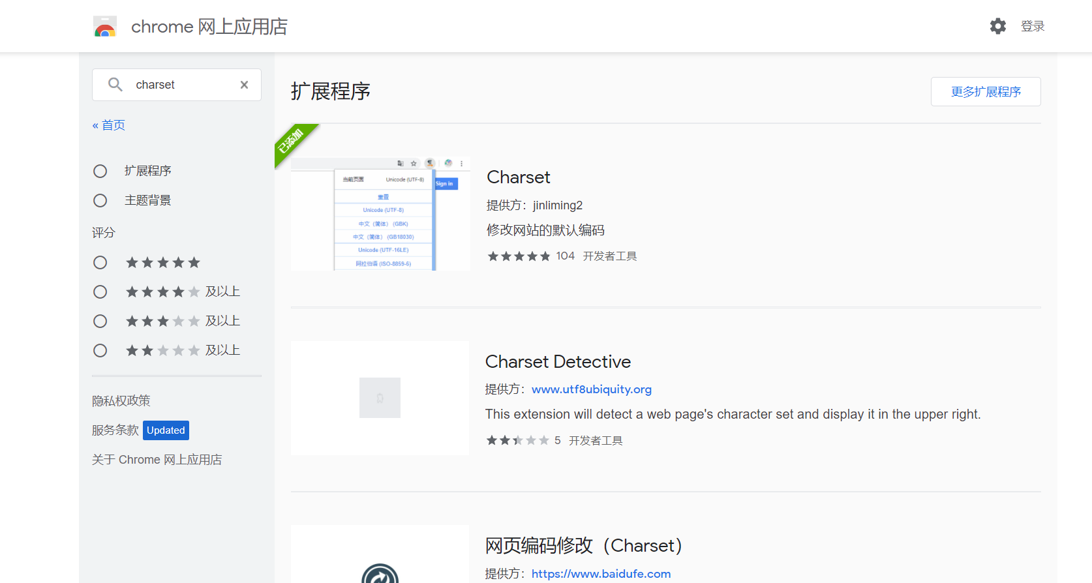
Task: Click the 修改网站的默认编码 description
Action: pyautogui.click(x=545, y=230)
